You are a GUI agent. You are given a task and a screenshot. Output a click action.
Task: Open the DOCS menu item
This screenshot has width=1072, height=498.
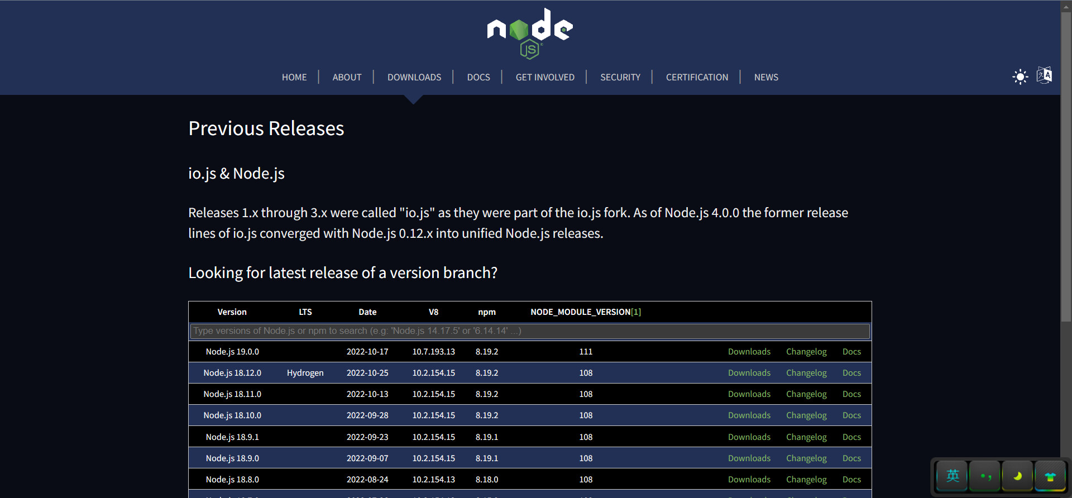(478, 77)
